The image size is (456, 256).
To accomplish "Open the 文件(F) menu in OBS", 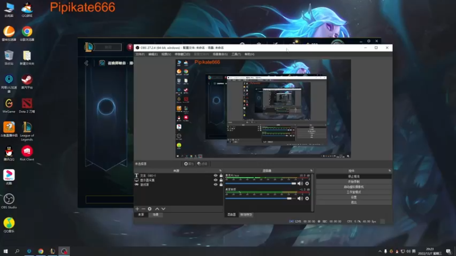I will pyautogui.click(x=140, y=54).
